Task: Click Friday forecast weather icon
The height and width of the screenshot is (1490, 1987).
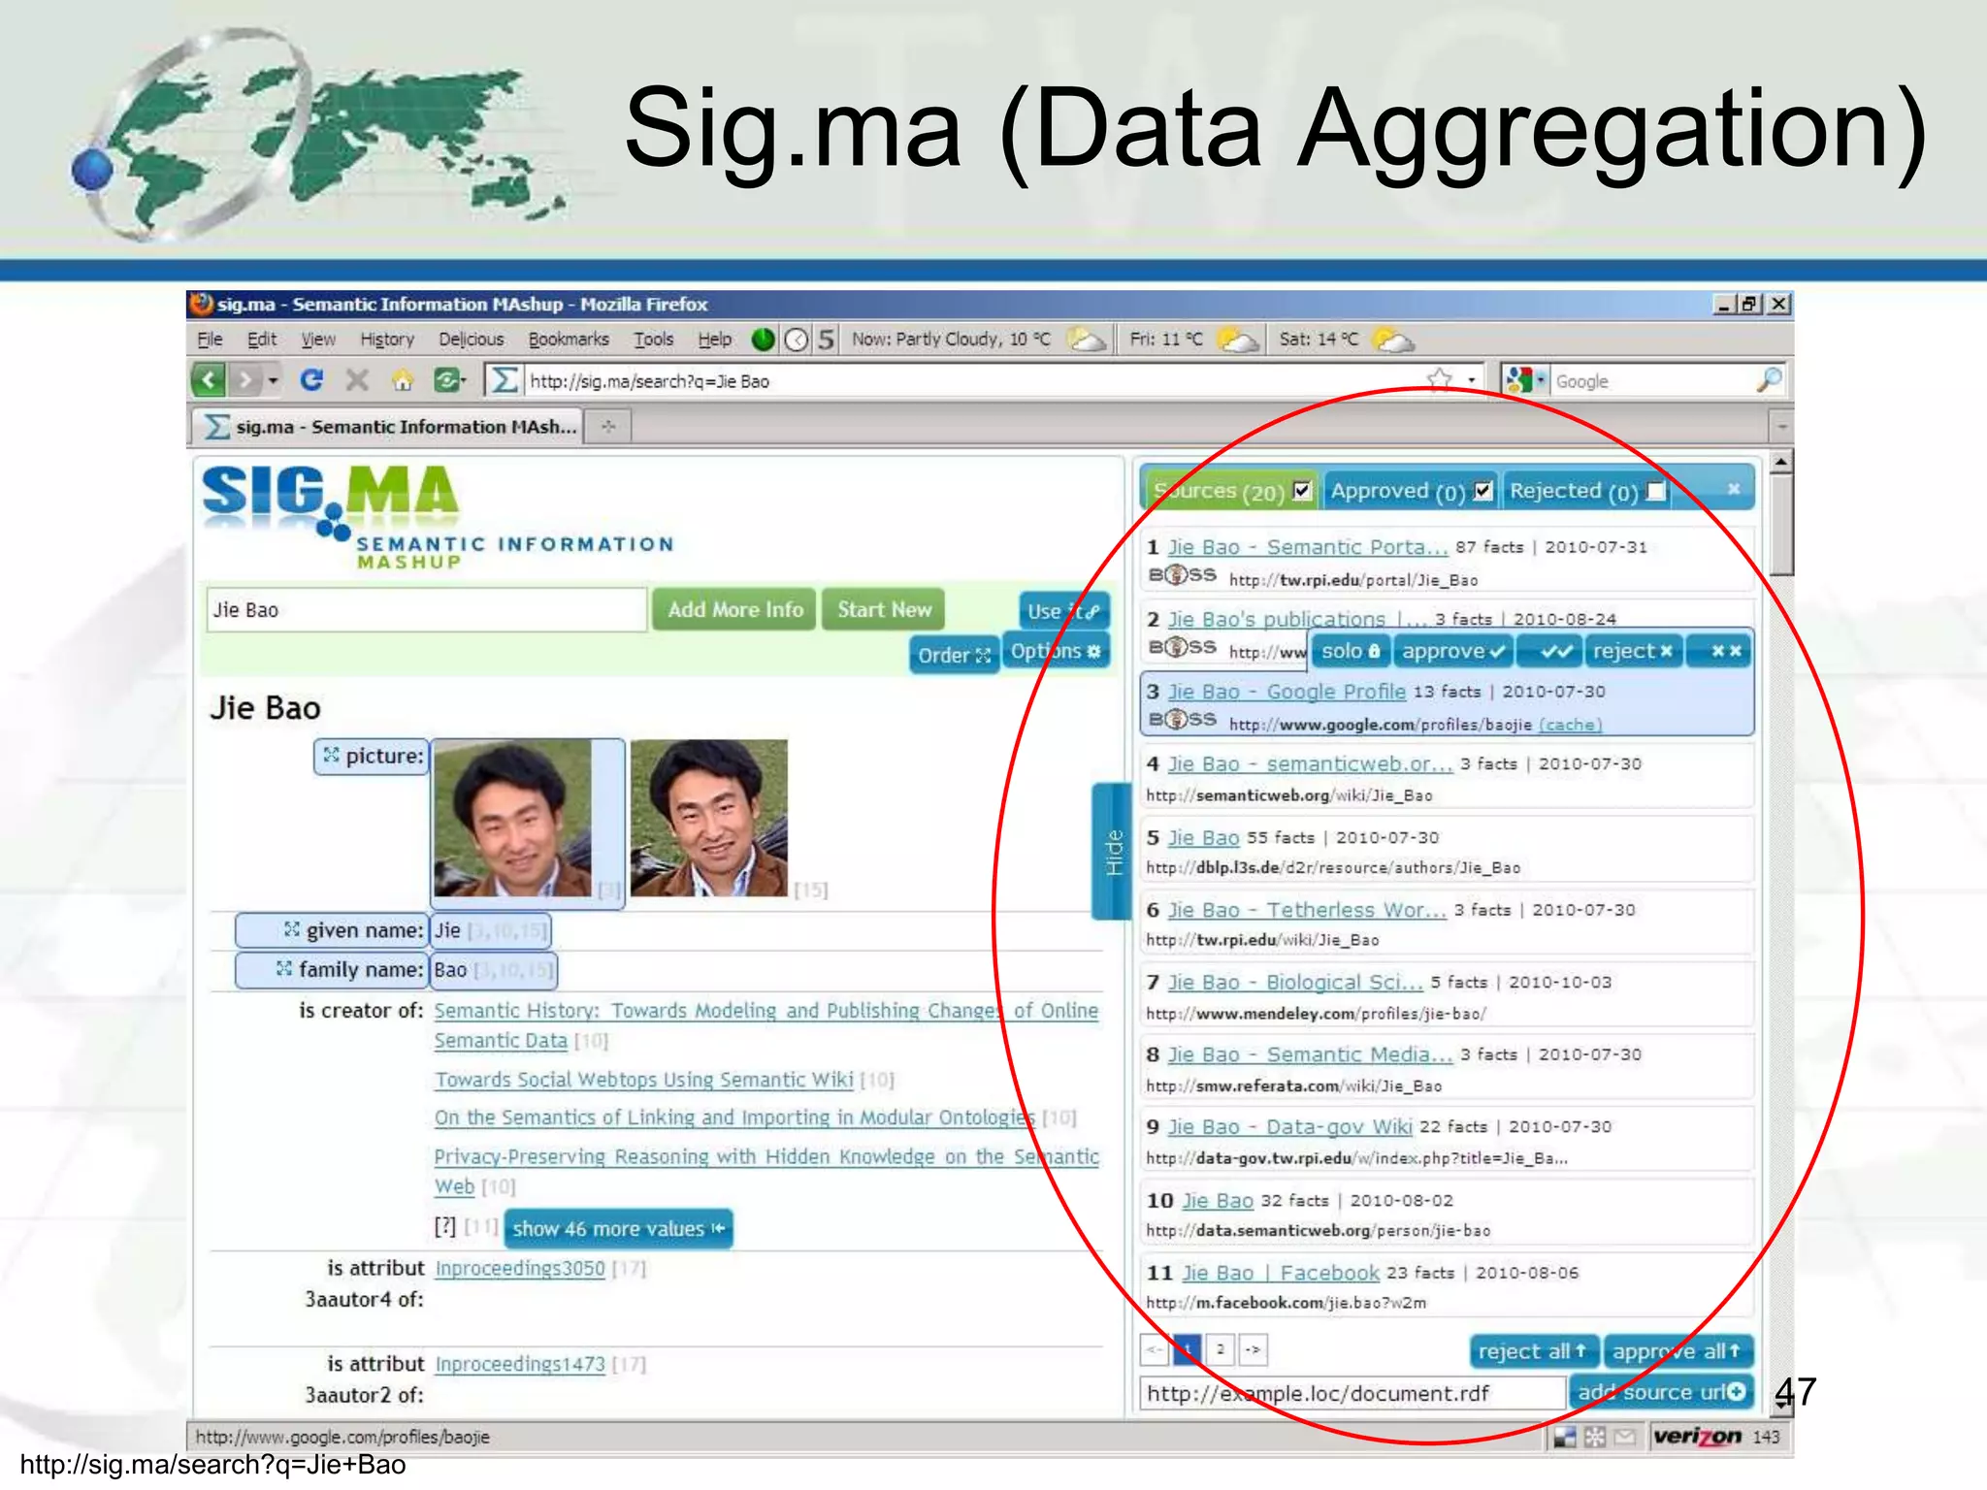Action: click(x=1238, y=340)
